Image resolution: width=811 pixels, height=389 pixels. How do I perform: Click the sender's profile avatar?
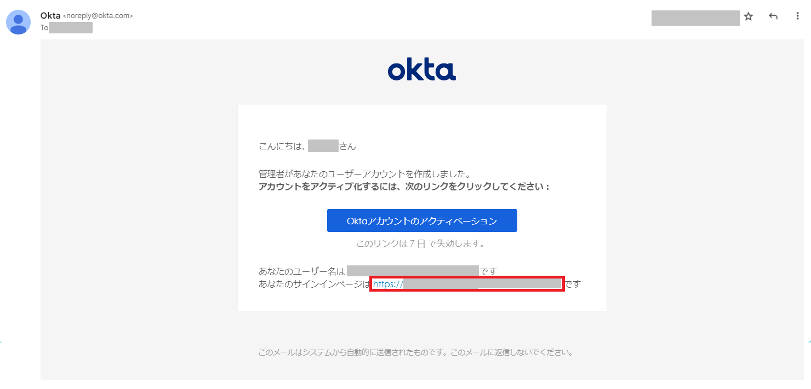18,22
